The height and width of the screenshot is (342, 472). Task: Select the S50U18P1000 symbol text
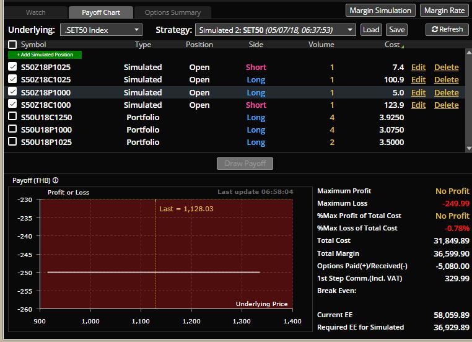pos(46,129)
